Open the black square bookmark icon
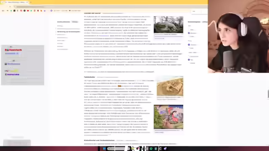 coord(14,10)
